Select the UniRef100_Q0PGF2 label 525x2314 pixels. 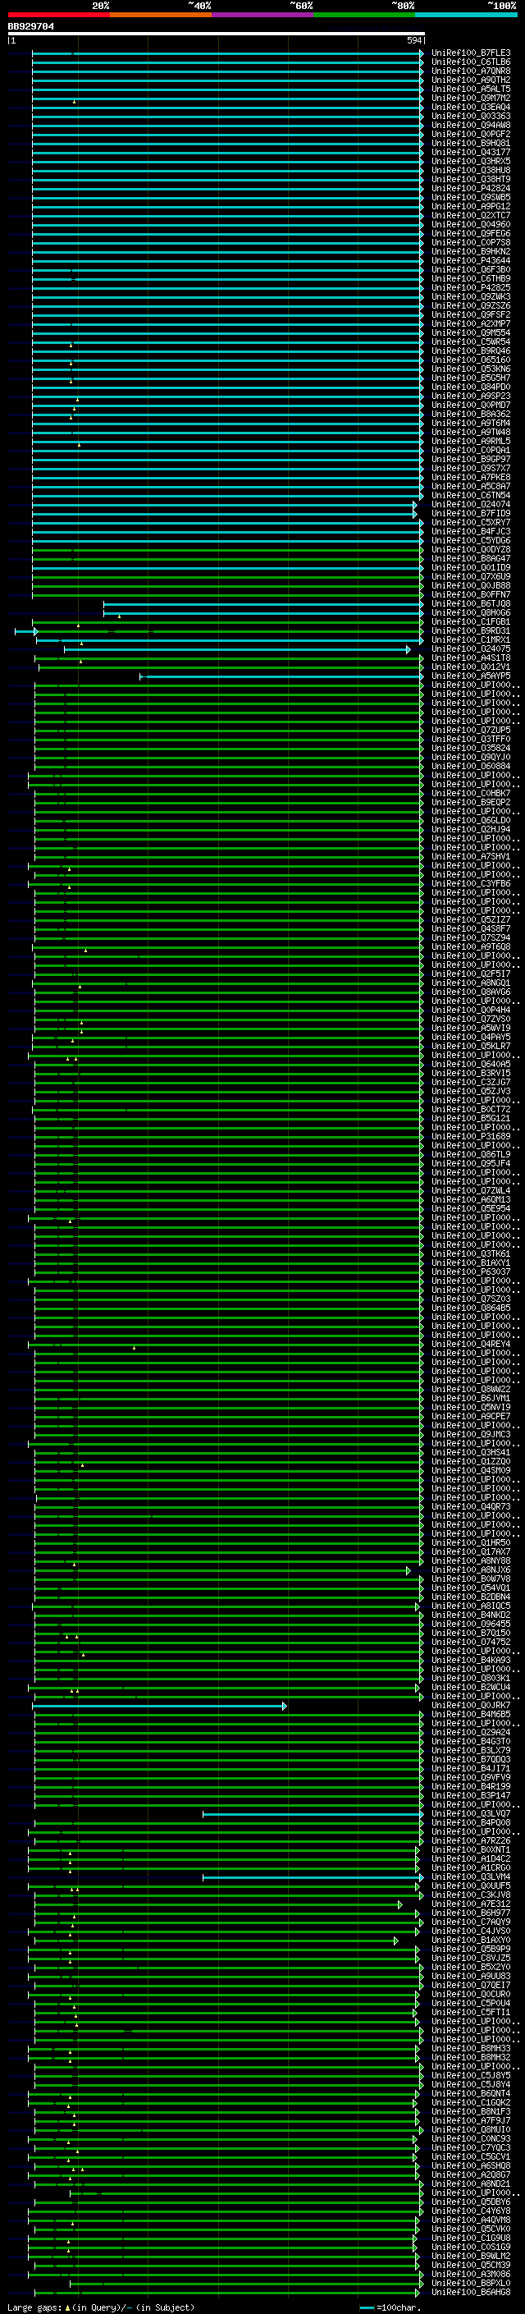[x=471, y=134]
